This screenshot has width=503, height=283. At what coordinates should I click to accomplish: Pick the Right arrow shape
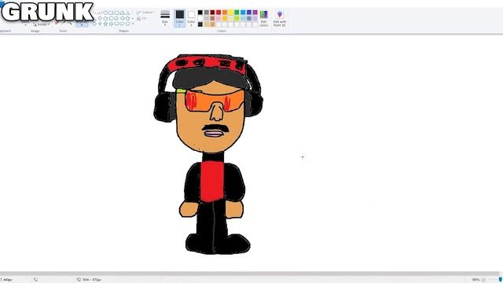[x=117, y=18]
